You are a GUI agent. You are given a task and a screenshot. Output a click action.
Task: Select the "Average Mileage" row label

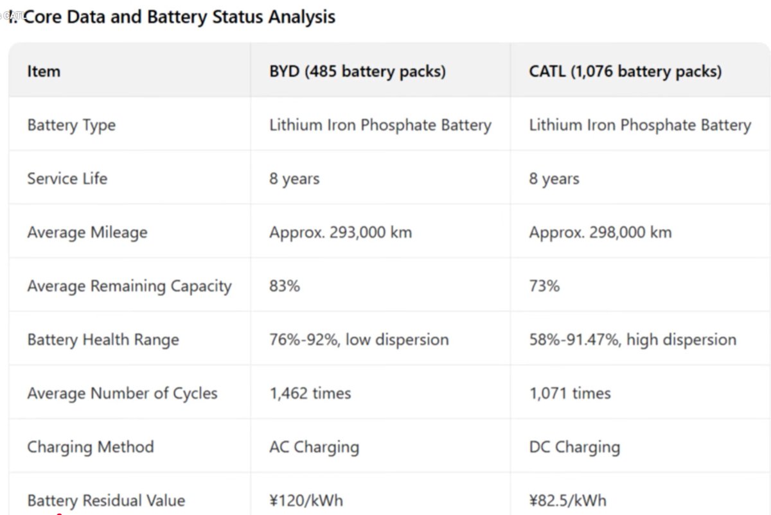87,232
